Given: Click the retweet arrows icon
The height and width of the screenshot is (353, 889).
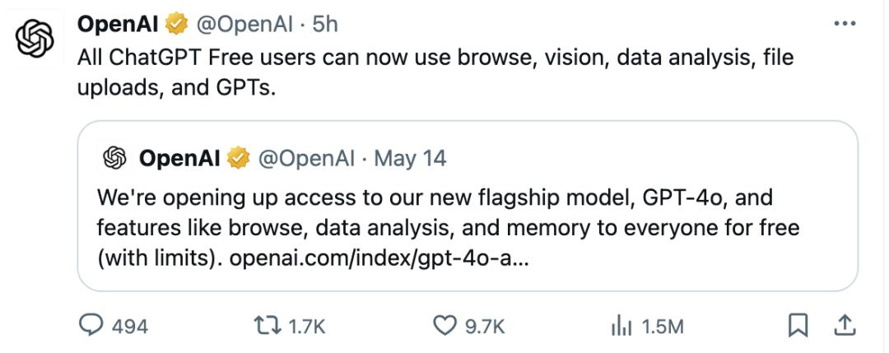Looking at the screenshot, I should click(268, 326).
